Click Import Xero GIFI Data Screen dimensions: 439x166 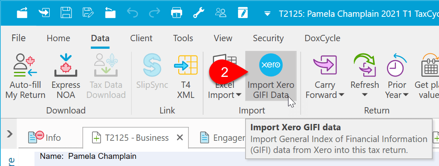[271, 76]
